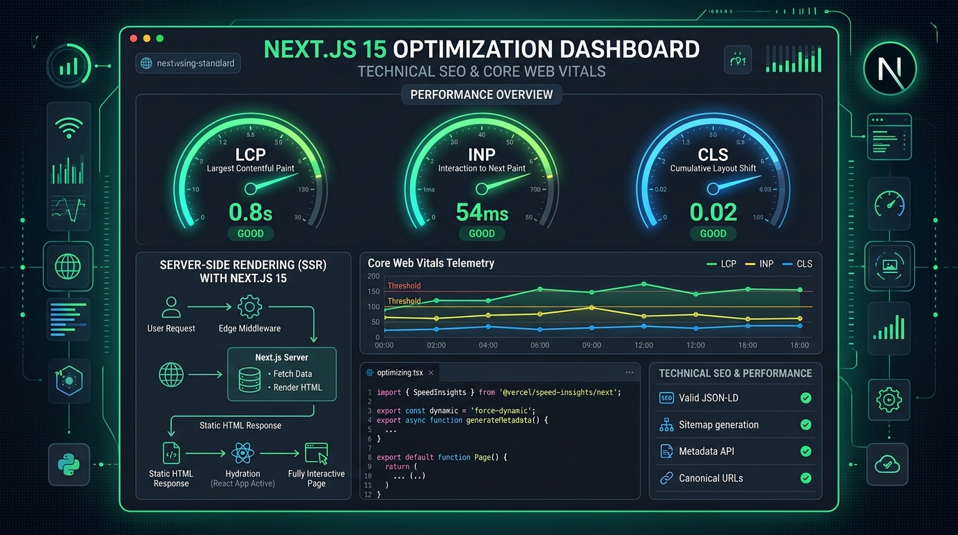Click the GOOD badge under LCP
The height and width of the screenshot is (535, 958).
pos(251,233)
